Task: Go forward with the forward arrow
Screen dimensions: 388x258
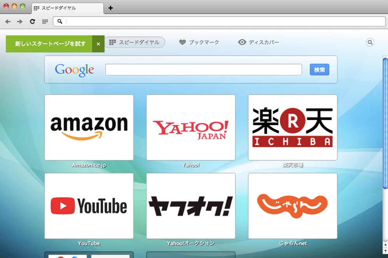Action: (x=20, y=21)
